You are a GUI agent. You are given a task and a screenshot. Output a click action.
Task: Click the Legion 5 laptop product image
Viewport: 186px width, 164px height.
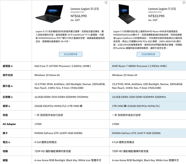pos(127,14)
